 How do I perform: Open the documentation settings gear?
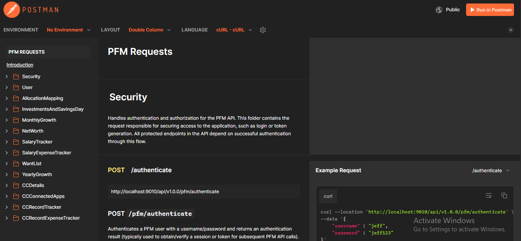pyautogui.click(x=263, y=30)
